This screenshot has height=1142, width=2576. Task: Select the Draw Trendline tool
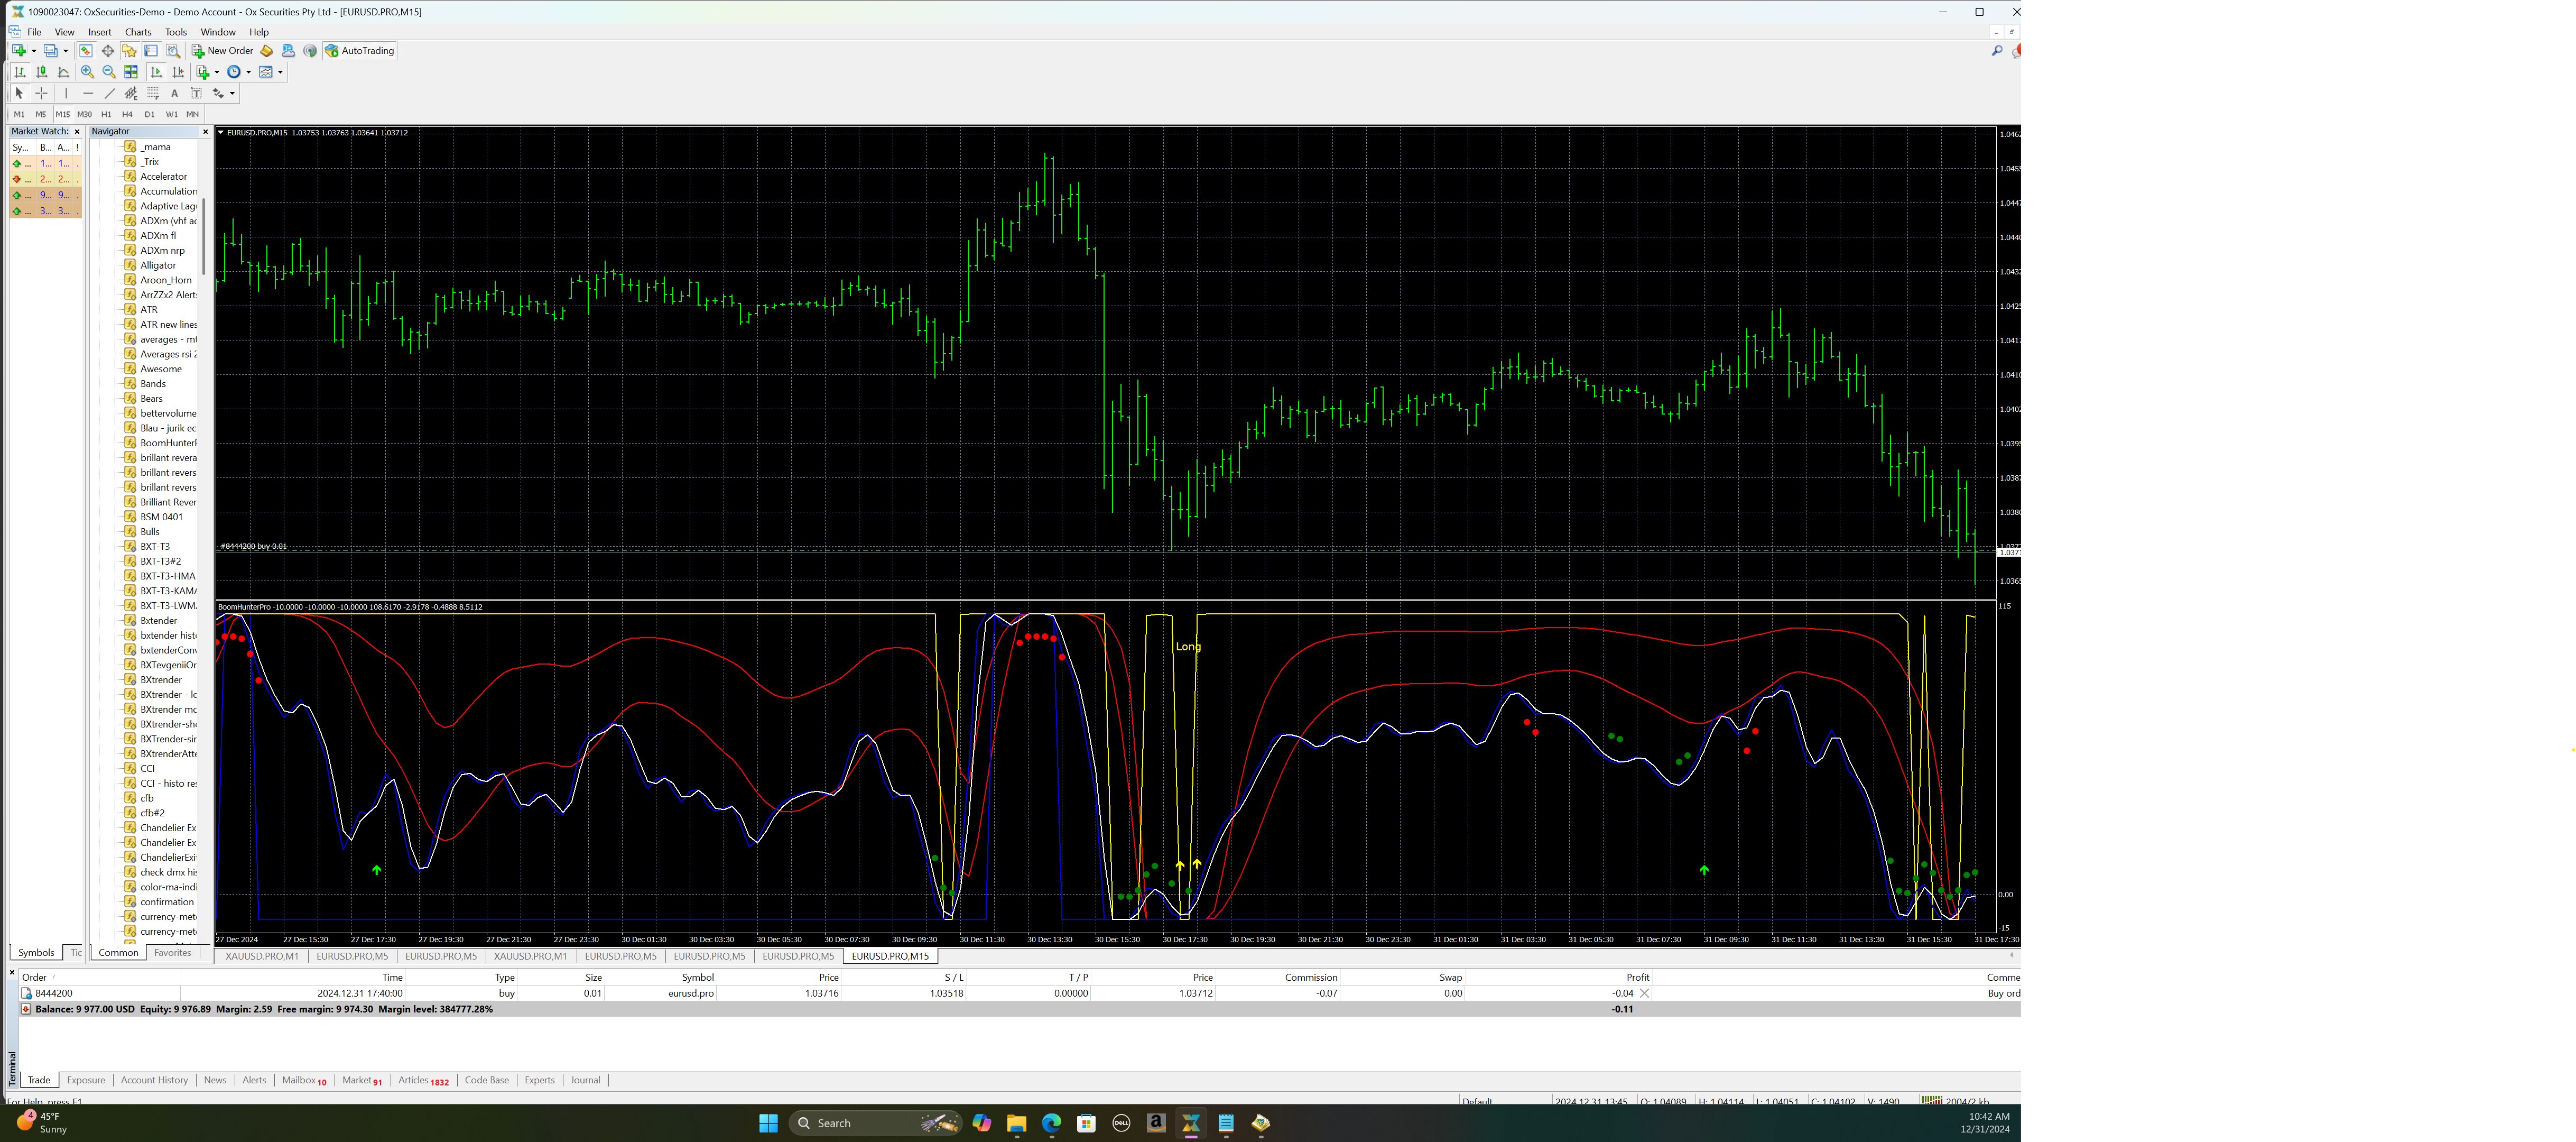pyautogui.click(x=110, y=93)
